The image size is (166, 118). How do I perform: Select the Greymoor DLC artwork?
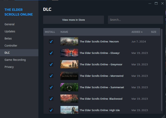point(69,64)
